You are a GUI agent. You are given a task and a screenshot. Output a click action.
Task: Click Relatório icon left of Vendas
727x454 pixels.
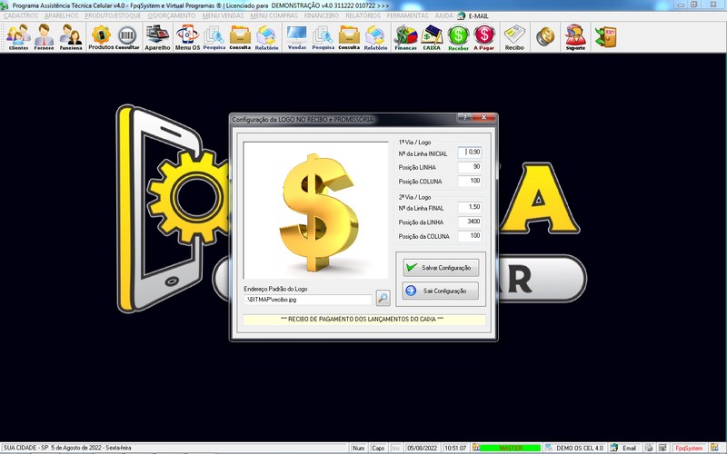[266, 37]
